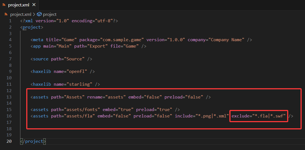The image size is (305, 150).
Task: Click the orange XML file icon in tab
Action: (x=4, y=5)
